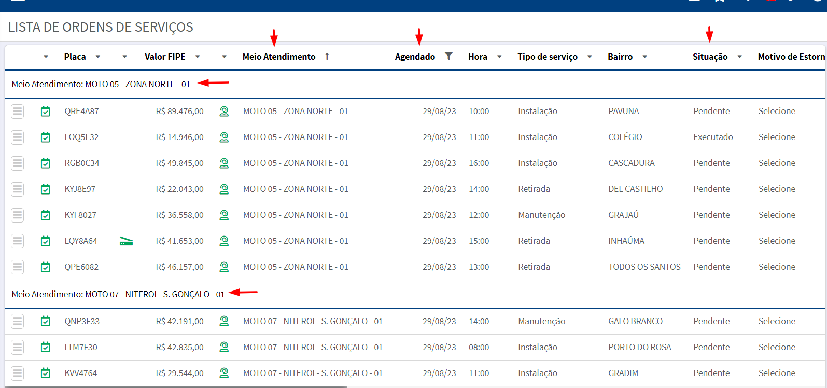This screenshot has height=388, width=827.
Task: Select neighborhood CASCADURA cell
Action: click(x=632, y=163)
